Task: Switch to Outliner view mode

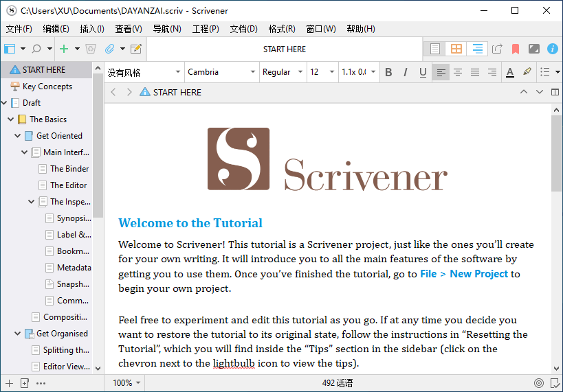Action: (x=477, y=49)
